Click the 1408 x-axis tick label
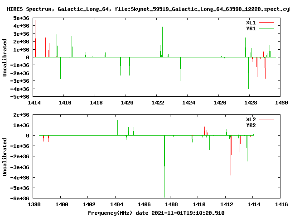This screenshot has width=290, height=217. (171, 204)
